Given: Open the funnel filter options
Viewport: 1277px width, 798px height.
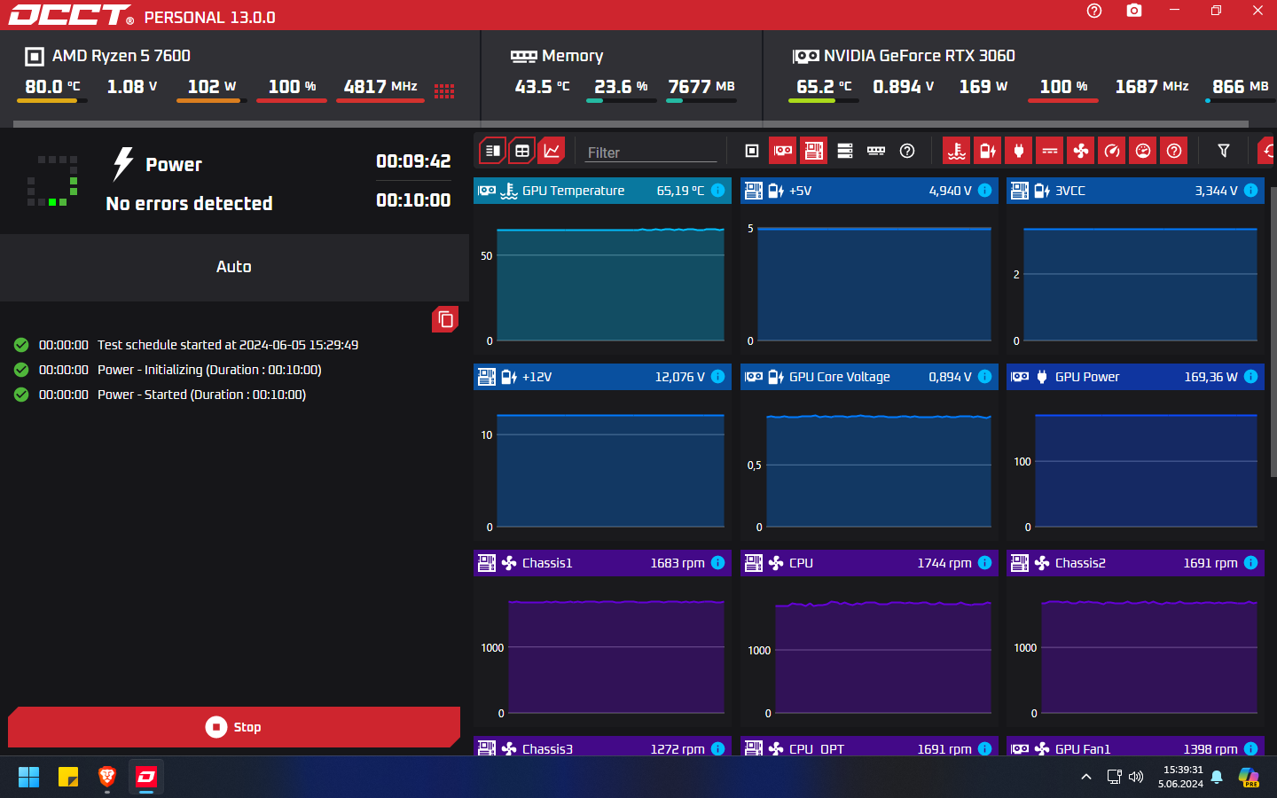Looking at the screenshot, I should pos(1224,151).
